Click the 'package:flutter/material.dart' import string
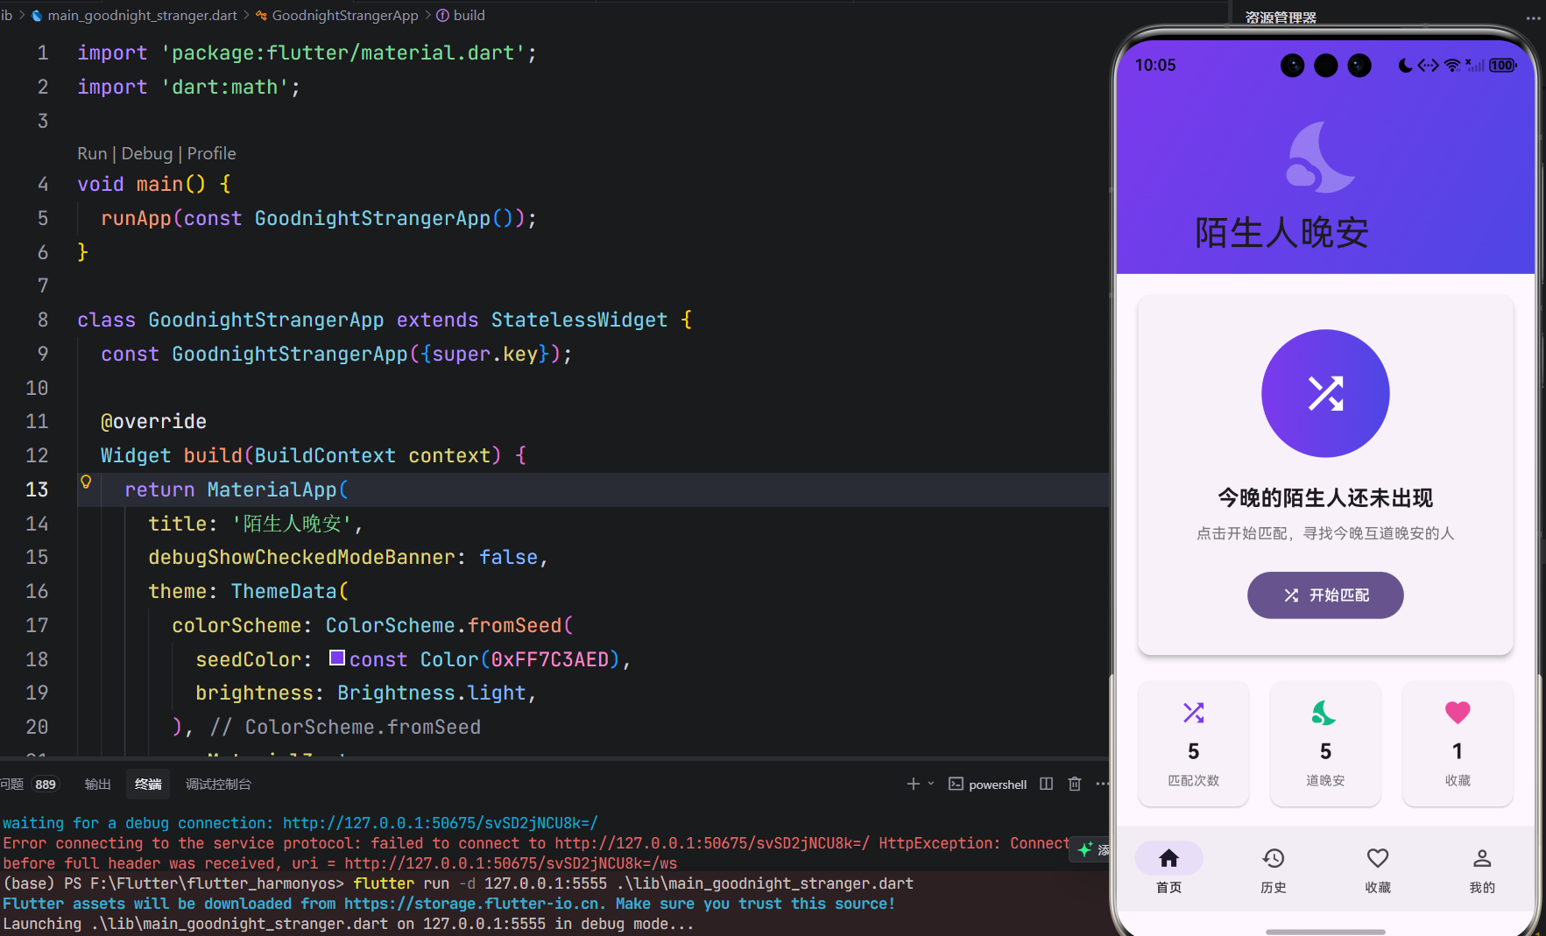The image size is (1546, 936). 342,53
